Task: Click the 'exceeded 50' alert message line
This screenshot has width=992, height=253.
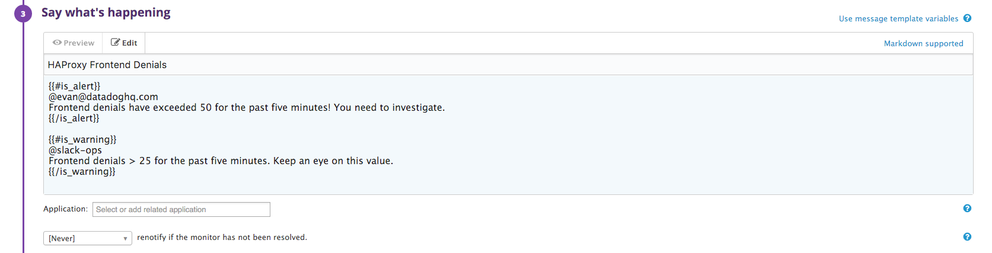Action: tap(246, 107)
